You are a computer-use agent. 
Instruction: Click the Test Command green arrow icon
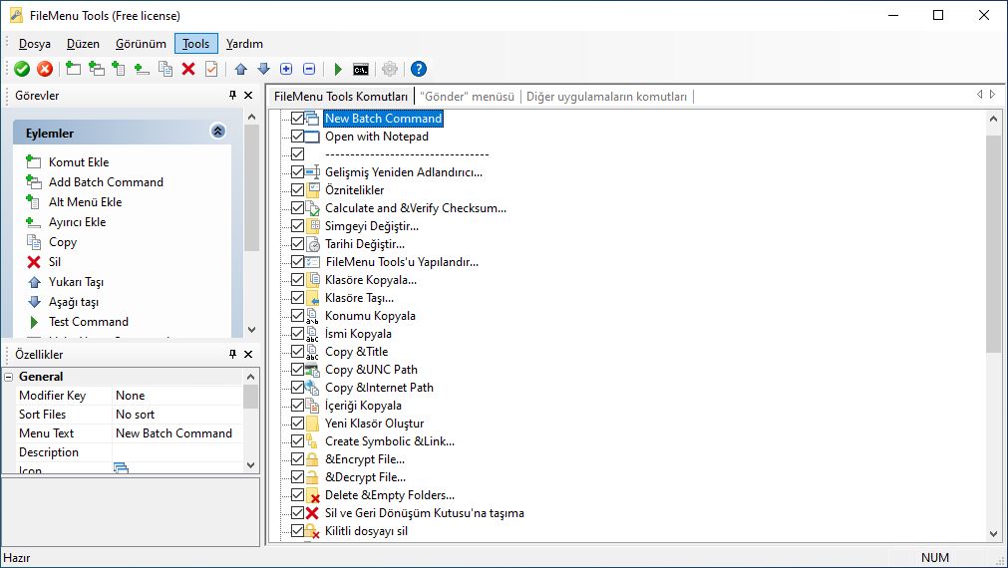click(x=34, y=321)
